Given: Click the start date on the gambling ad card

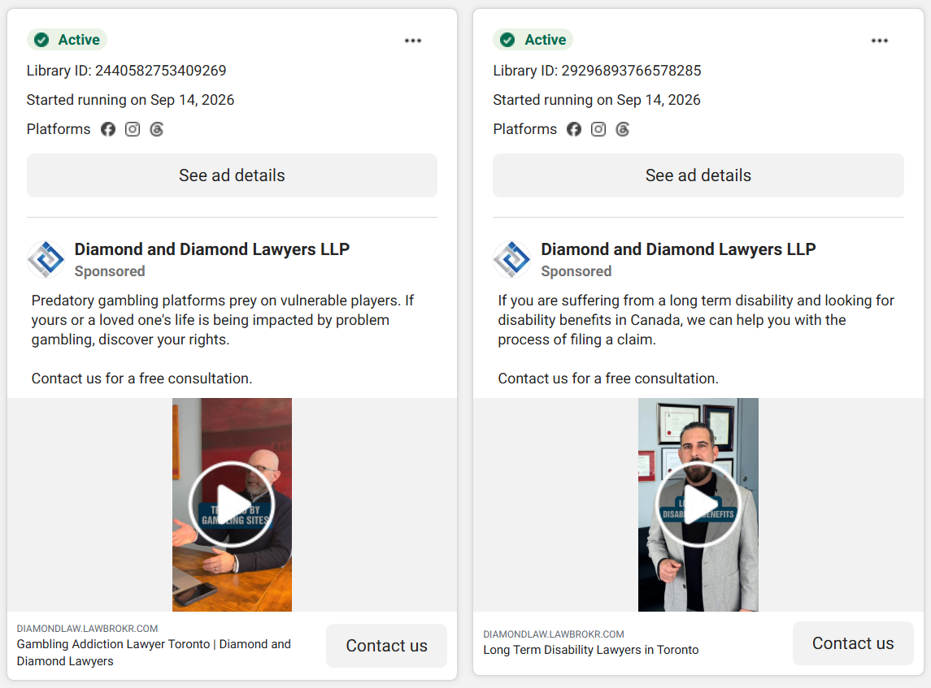Looking at the screenshot, I should click(131, 100).
